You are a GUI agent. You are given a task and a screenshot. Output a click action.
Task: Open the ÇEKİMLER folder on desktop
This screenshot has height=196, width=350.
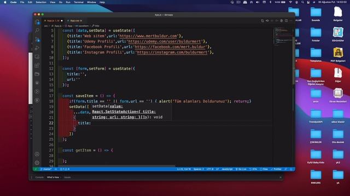tap(316, 136)
